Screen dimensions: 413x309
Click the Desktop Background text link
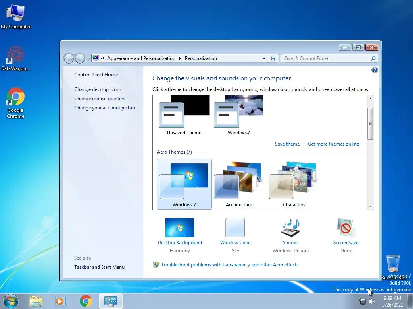tap(179, 243)
